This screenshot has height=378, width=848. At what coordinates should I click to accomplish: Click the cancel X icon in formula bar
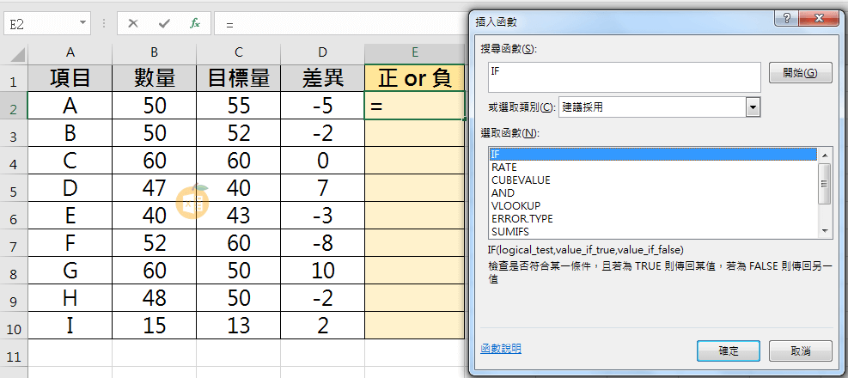pyautogui.click(x=133, y=23)
